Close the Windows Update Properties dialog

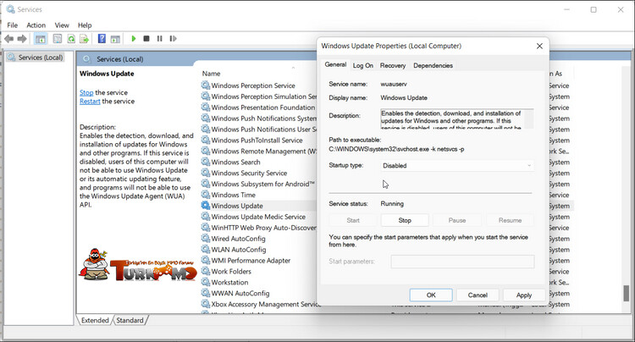pyautogui.click(x=539, y=47)
